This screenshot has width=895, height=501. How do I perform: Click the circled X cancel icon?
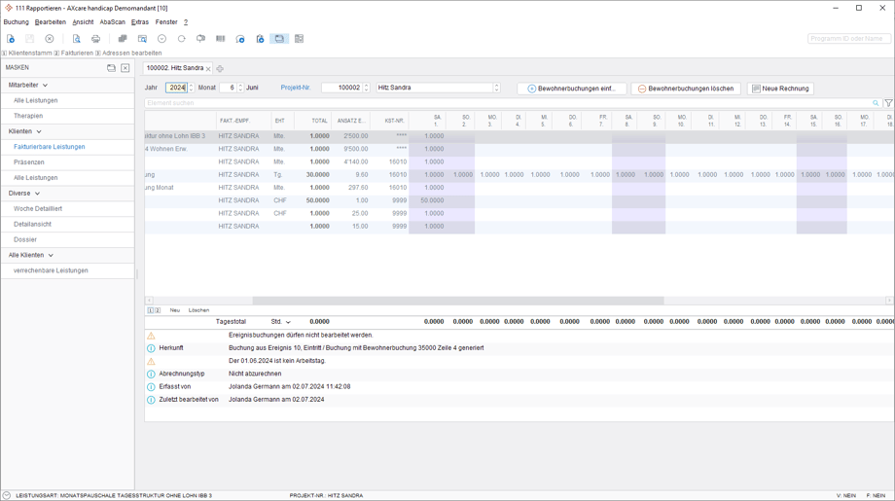(x=50, y=39)
